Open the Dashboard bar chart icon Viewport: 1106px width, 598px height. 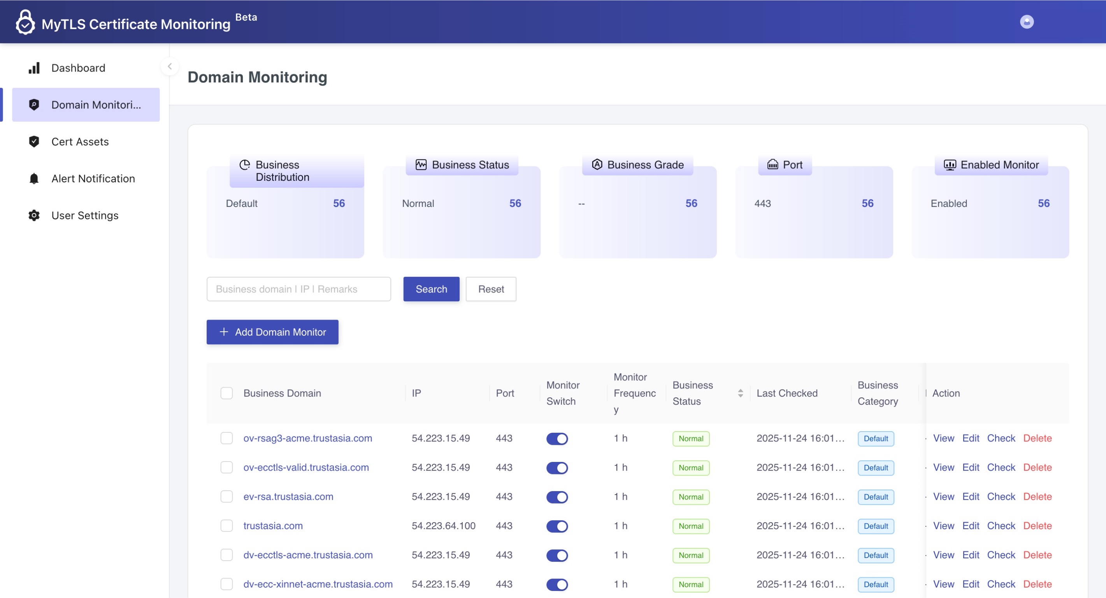[x=34, y=67]
